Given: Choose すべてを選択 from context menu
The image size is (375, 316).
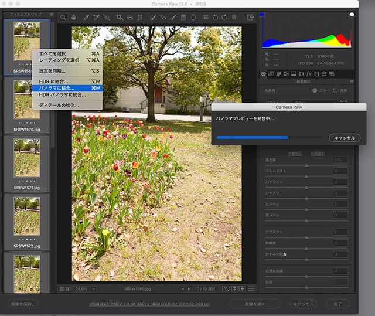Looking at the screenshot, I should [67, 53].
